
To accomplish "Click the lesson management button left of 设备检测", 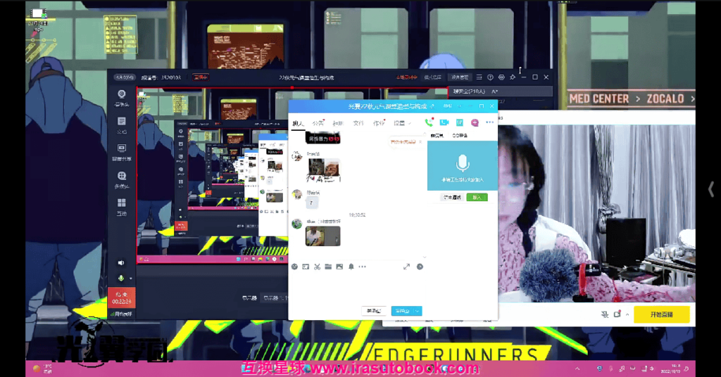I will (433, 77).
